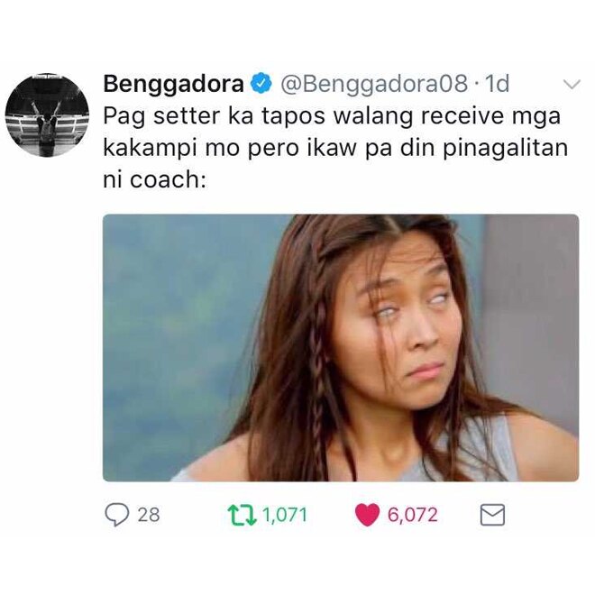Image resolution: width=595 pixels, height=595 pixels.
Task: View the 28 replies count
Action: point(149,515)
